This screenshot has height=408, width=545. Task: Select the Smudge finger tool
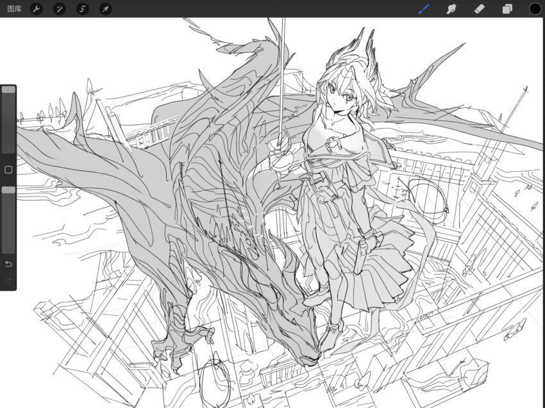click(x=451, y=9)
